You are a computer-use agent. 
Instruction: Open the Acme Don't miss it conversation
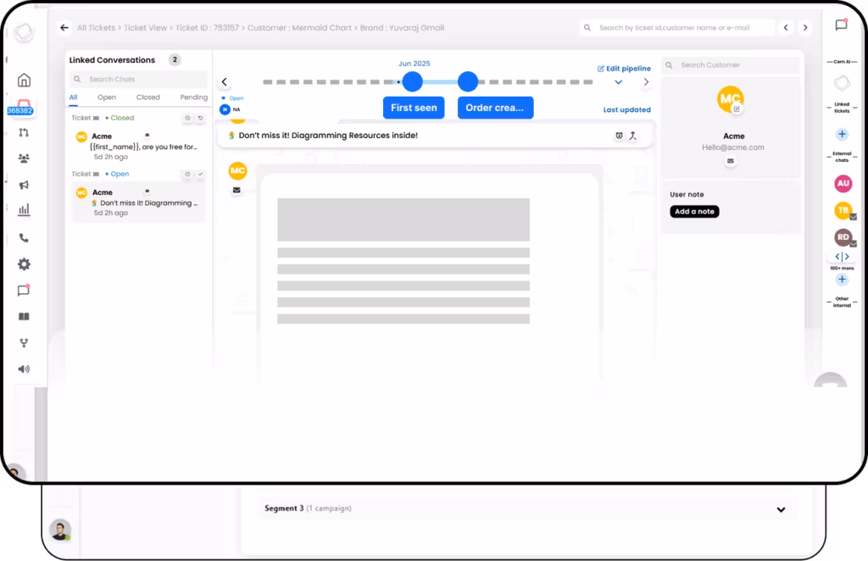tap(138, 202)
